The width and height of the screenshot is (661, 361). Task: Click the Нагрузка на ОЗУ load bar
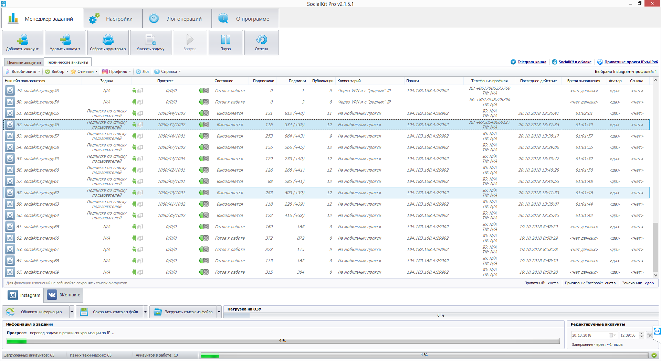pyautogui.click(x=441, y=315)
